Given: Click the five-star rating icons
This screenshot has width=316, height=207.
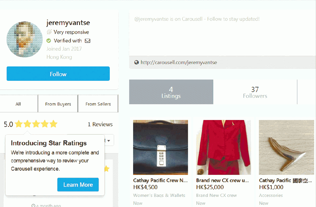Looking at the screenshot, I should point(36,124).
